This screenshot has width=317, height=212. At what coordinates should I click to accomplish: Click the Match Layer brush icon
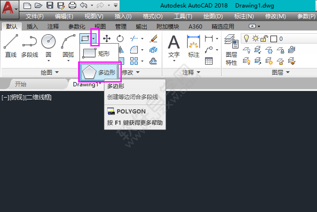292,61
